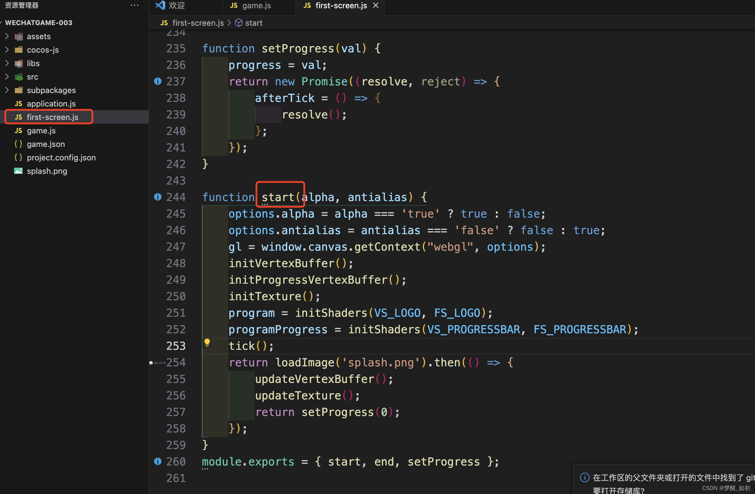Click FS_PROGRESSBAR on line 252

tap(580, 329)
